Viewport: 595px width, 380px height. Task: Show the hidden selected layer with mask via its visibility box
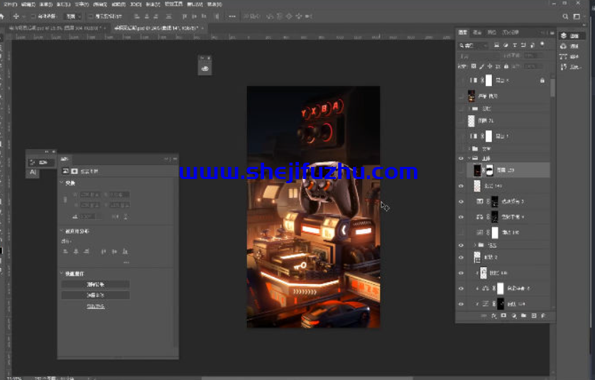(x=461, y=170)
